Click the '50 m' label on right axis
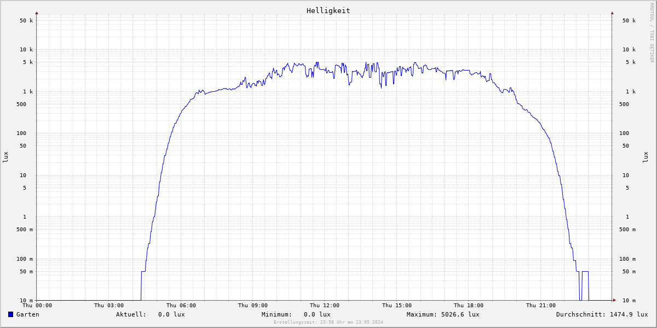The image size is (657, 328). (629, 272)
